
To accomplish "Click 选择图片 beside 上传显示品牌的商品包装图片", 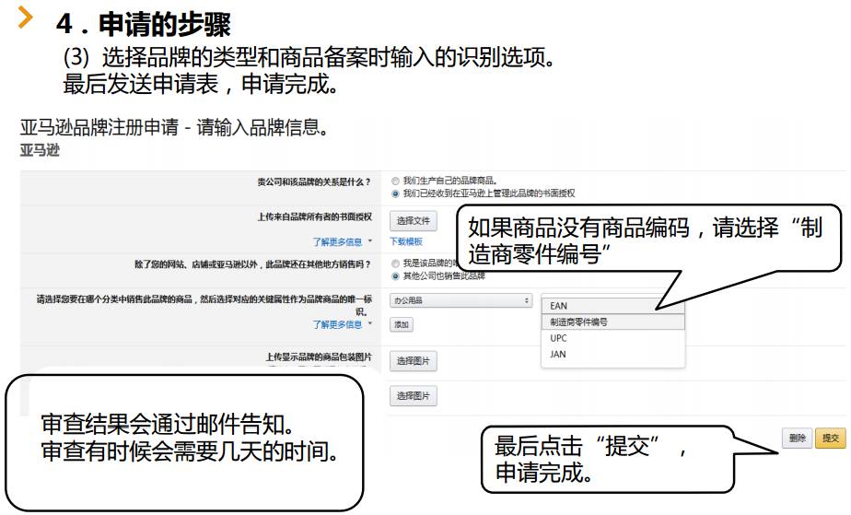I will (413, 361).
